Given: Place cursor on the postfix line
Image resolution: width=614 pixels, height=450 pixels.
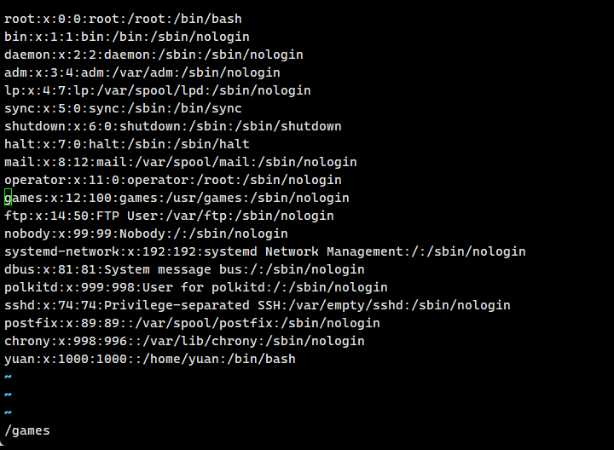Looking at the screenshot, I should pos(192,323).
